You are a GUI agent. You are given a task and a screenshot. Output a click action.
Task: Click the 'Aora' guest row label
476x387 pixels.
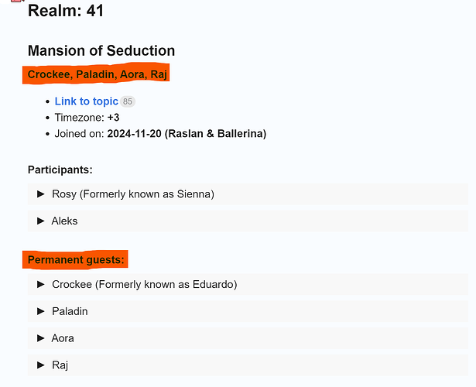pyautogui.click(x=63, y=338)
